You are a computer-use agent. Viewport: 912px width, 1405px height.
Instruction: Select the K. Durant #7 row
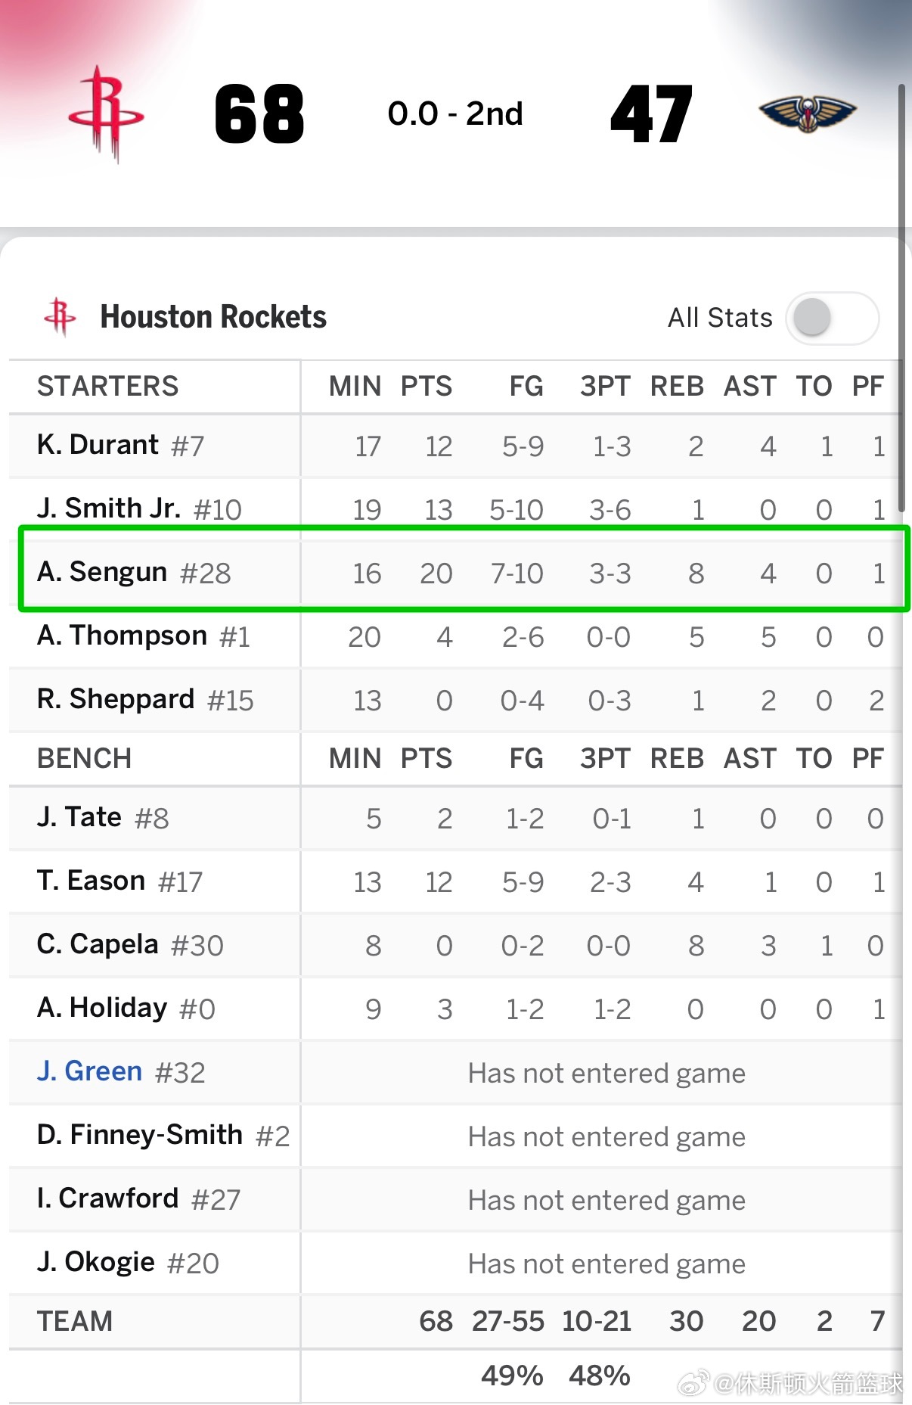coord(455,446)
